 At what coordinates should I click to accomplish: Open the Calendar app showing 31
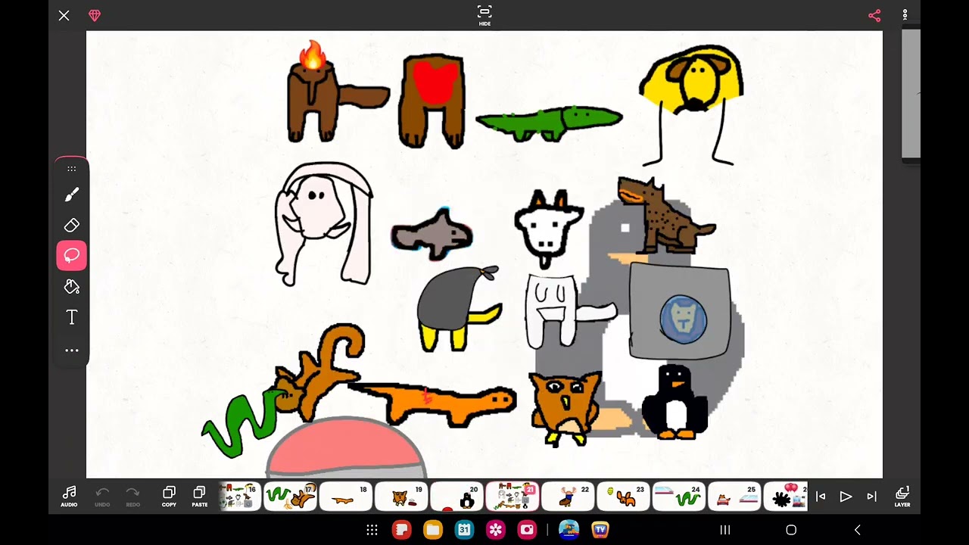click(464, 530)
